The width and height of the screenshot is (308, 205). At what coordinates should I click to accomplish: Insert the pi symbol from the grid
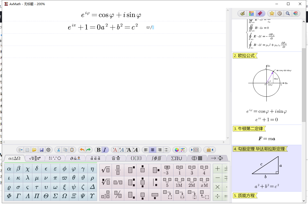[x=55, y=178]
